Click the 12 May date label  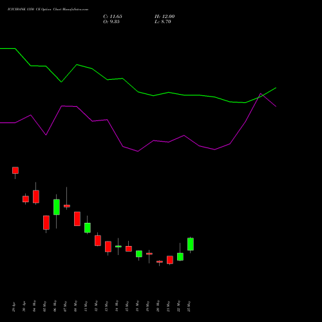pos(96,307)
